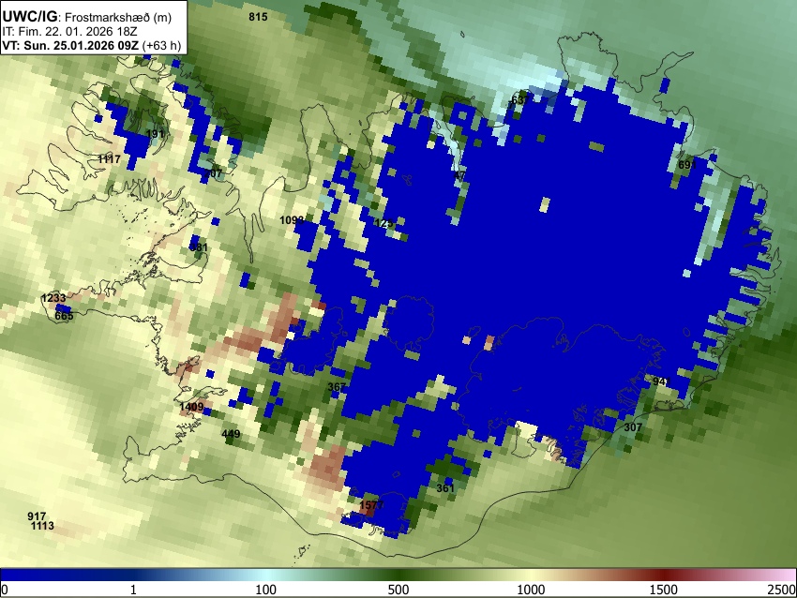Screen dimensions: 797x598
Task: Click the map value "1233"
Action: pos(53,298)
